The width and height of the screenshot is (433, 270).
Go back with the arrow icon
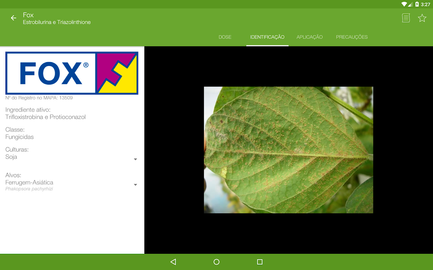click(14, 18)
